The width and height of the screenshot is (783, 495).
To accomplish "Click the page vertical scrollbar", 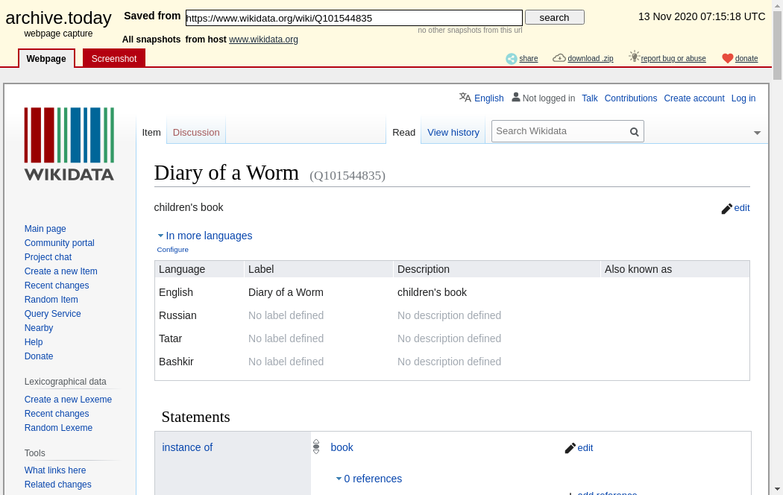I will click(777, 224).
